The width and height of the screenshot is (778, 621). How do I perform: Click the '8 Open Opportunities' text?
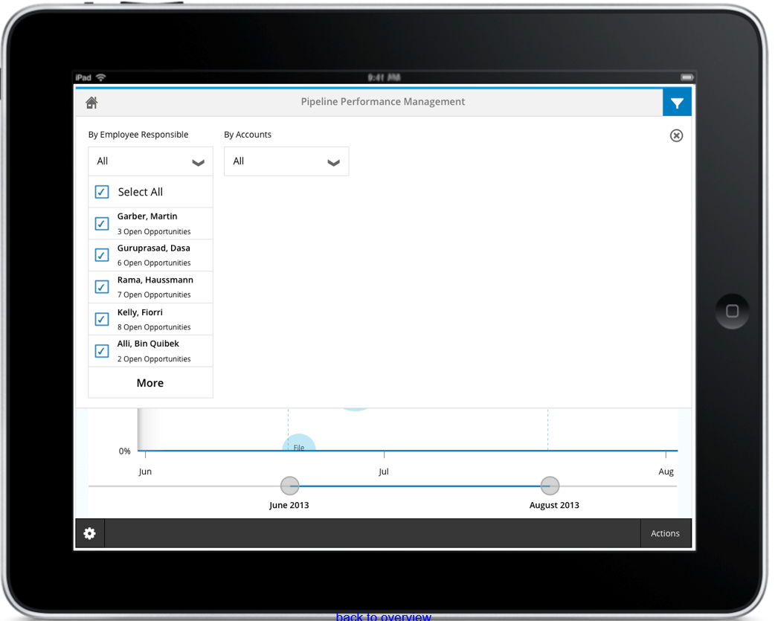[x=154, y=327]
